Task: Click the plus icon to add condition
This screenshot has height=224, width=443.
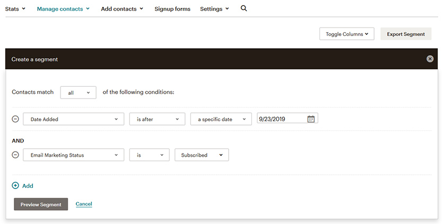Action: tap(15, 185)
